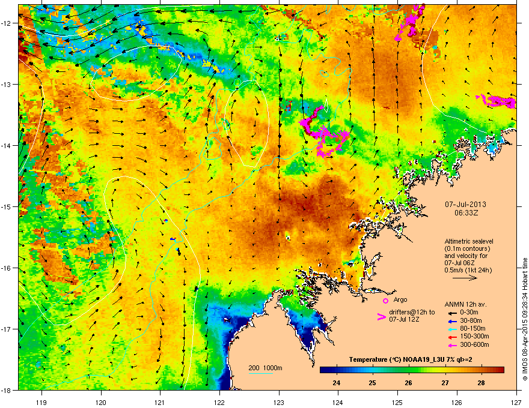The image size is (529, 408).
Task: Click the colorbar value 27
Action: pyautogui.click(x=445, y=383)
